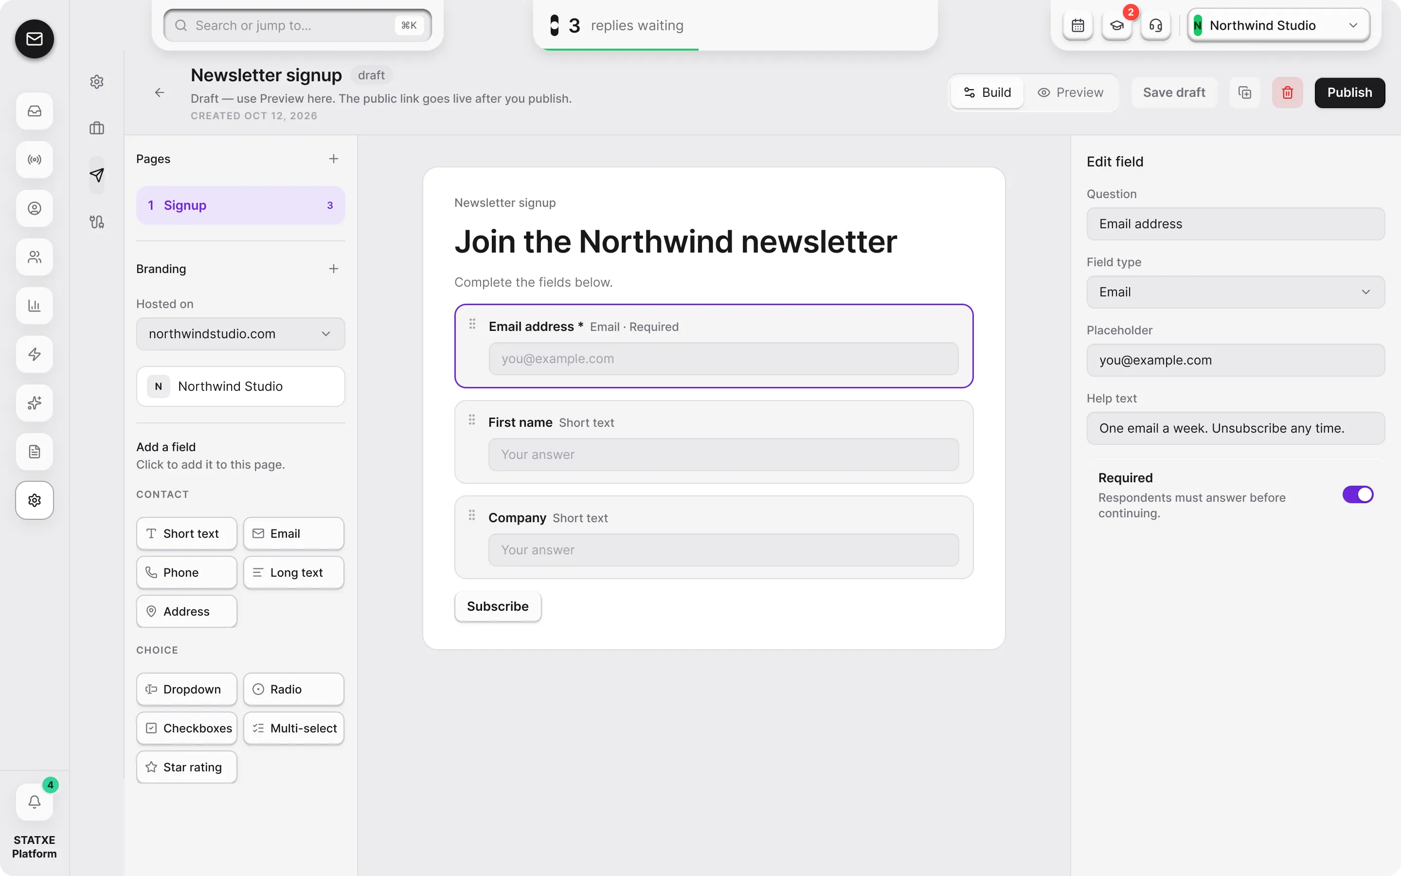
Task: Expand Branding with the plus icon
Action: coord(333,269)
